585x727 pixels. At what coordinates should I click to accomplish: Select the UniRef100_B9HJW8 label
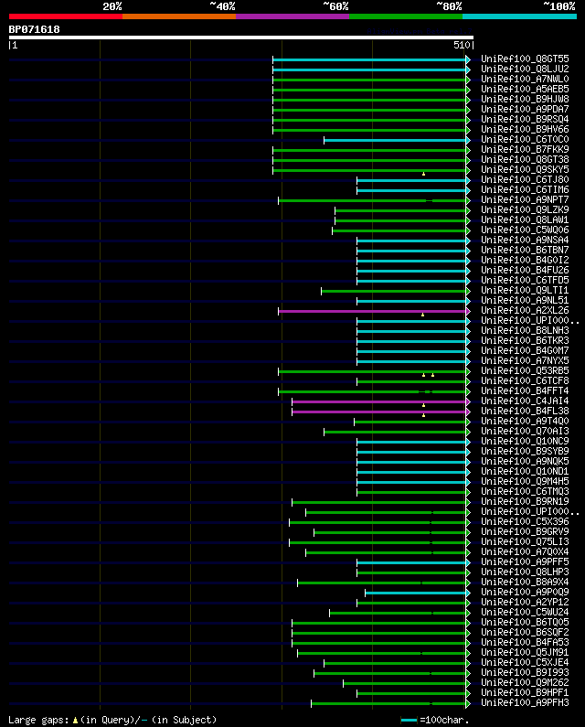click(x=525, y=100)
